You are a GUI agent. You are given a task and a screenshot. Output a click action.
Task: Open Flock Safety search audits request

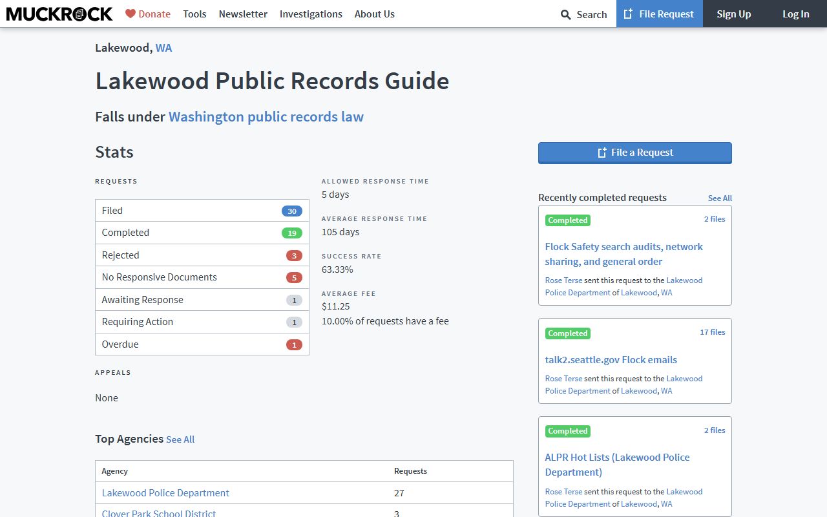click(623, 254)
